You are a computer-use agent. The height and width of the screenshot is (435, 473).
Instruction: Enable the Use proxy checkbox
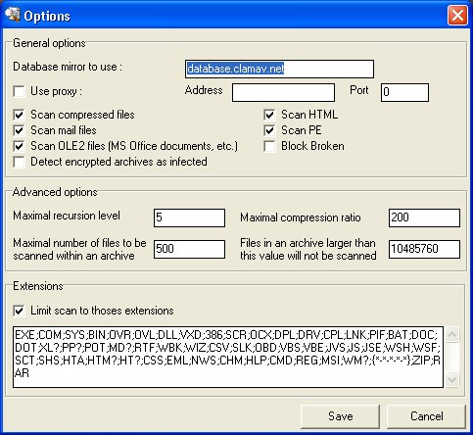19,91
